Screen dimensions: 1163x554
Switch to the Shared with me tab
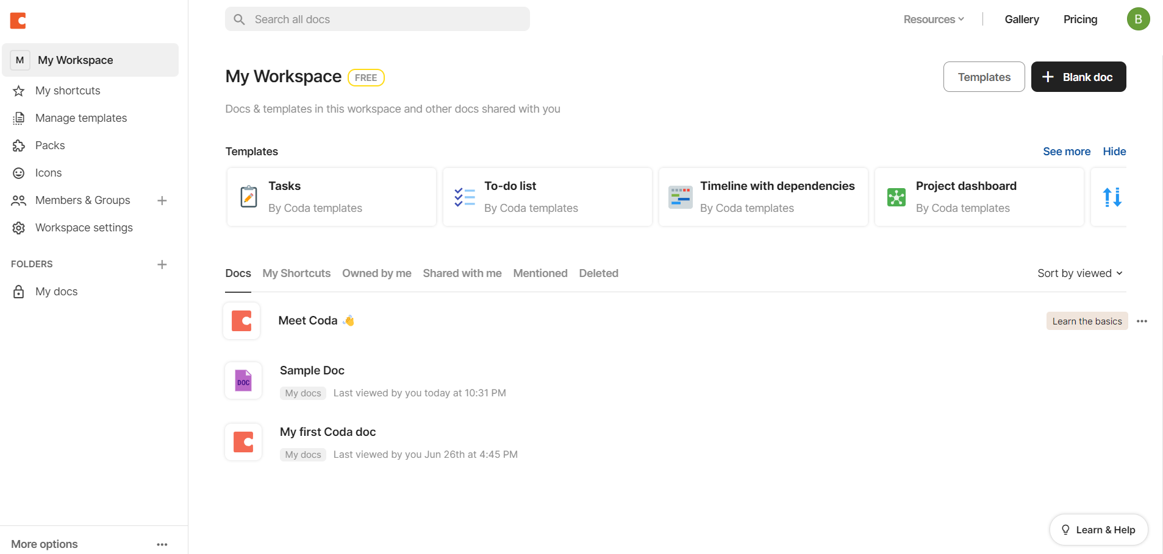[x=462, y=273]
